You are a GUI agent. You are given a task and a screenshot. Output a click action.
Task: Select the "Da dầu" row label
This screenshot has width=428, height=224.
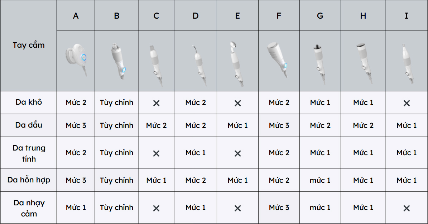click(x=29, y=125)
